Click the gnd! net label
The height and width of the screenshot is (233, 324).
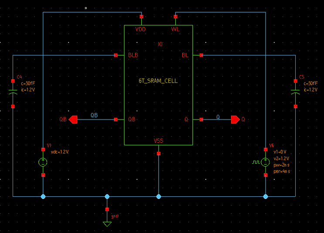tap(115, 216)
